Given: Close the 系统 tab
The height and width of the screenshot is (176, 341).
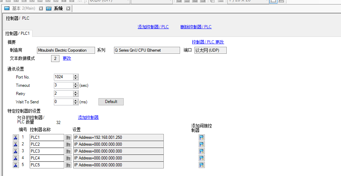Looking at the screenshot, I should (68, 8).
